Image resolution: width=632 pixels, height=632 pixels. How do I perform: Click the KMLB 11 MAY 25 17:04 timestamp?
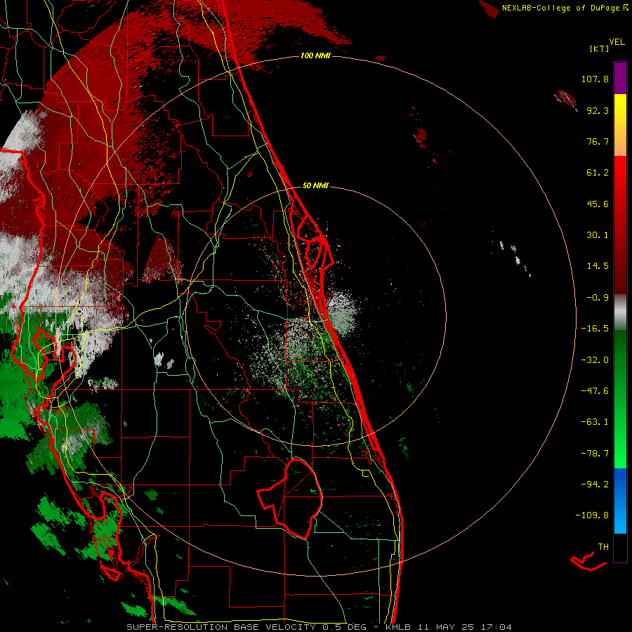[449, 627]
